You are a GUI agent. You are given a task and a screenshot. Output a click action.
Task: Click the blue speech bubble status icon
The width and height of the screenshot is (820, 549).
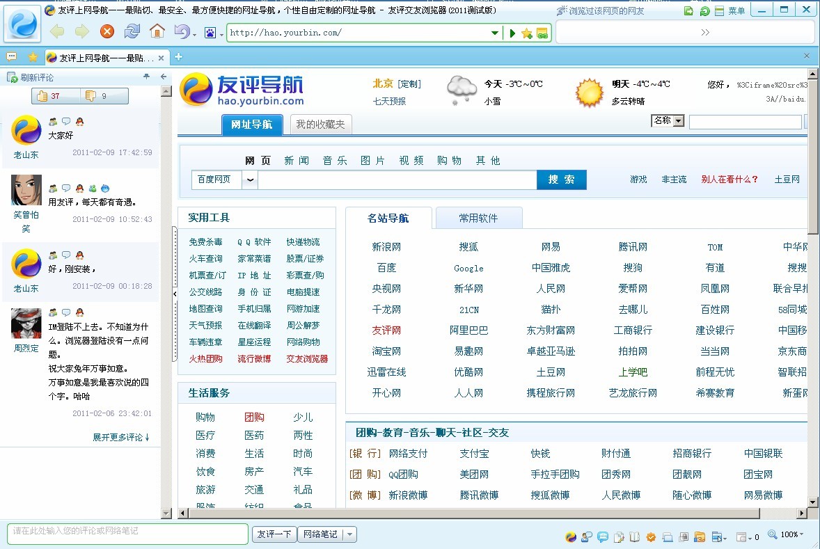(x=603, y=536)
